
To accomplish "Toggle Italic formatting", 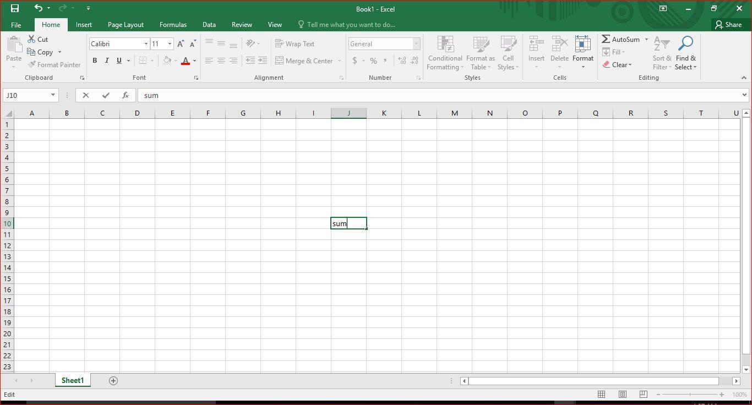I will coord(107,61).
